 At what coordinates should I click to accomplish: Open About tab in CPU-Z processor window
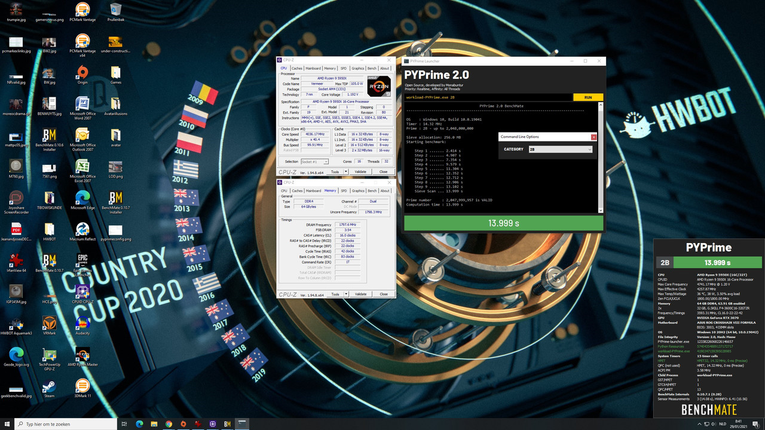[x=385, y=68]
